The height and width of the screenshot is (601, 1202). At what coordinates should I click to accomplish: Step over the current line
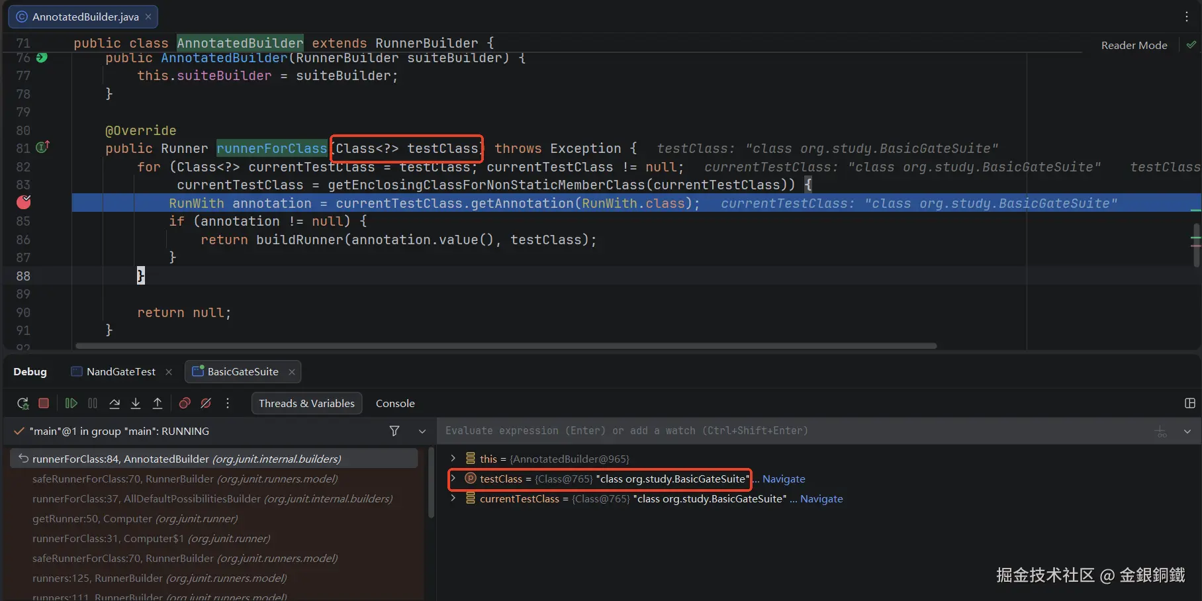[x=115, y=403]
